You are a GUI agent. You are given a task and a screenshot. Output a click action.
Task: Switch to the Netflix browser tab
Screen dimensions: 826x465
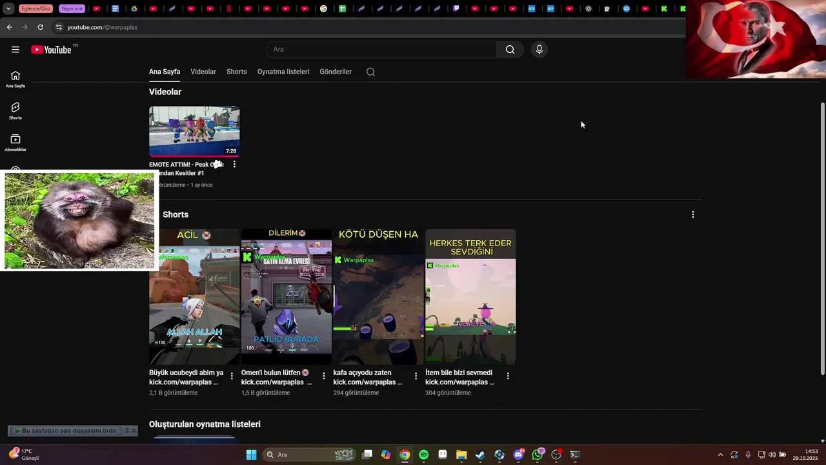[229, 9]
